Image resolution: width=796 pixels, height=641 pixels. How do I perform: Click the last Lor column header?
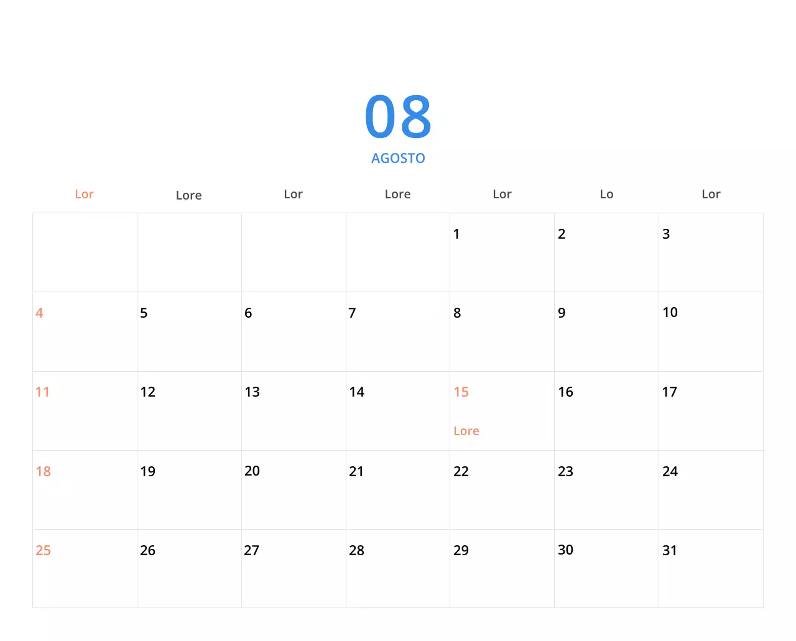point(711,194)
